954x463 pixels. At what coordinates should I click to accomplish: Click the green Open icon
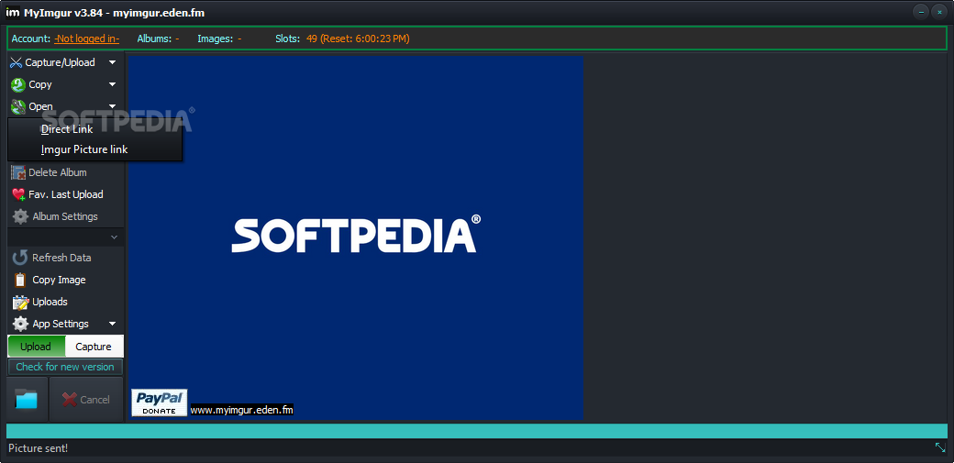(x=18, y=106)
